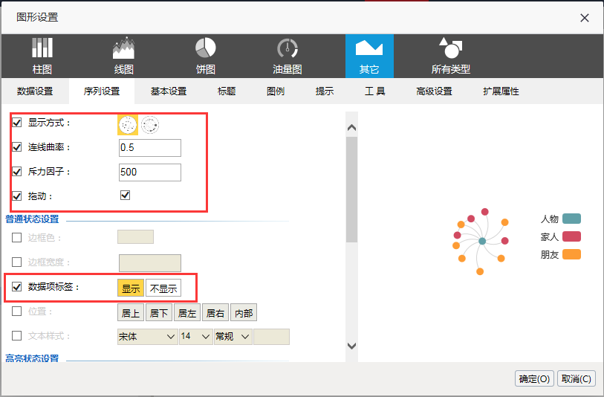Enable the 位置 checkbox
This screenshot has width=604, height=397.
16,311
